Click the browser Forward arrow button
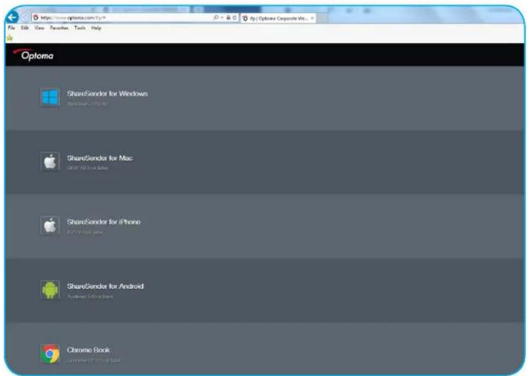Viewport: 528px width, 376px height. [25, 18]
